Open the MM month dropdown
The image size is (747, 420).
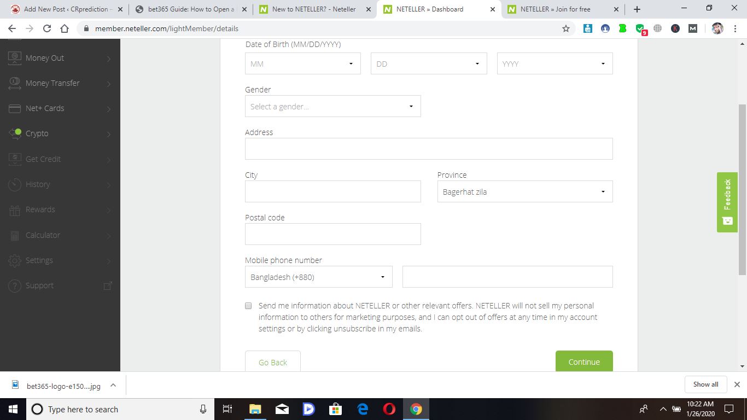[x=303, y=63]
